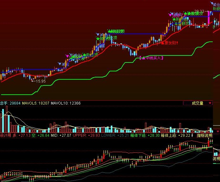
Task: Click the 【▲中线买入】 buy signal label
Action: coord(151,58)
